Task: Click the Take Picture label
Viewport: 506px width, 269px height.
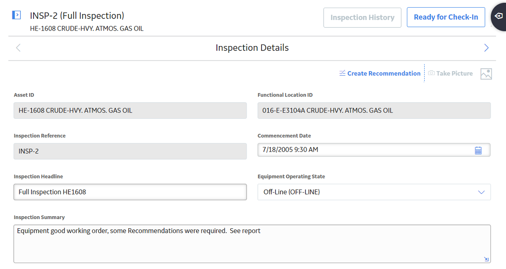Action: tap(454, 73)
